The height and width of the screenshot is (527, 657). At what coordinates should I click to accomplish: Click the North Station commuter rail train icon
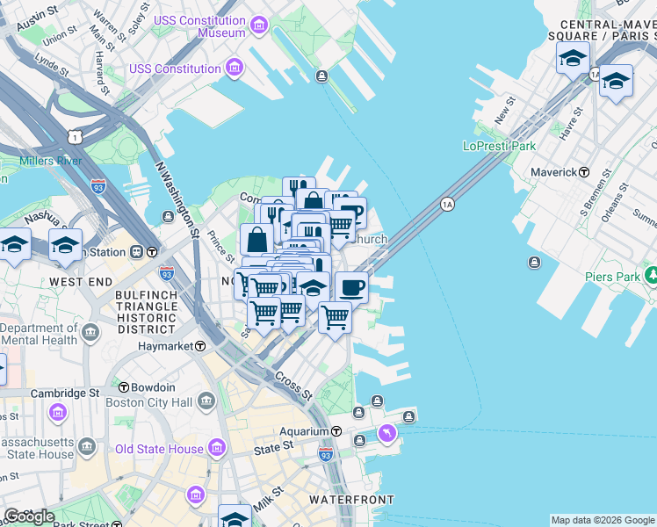coord(137,252)
